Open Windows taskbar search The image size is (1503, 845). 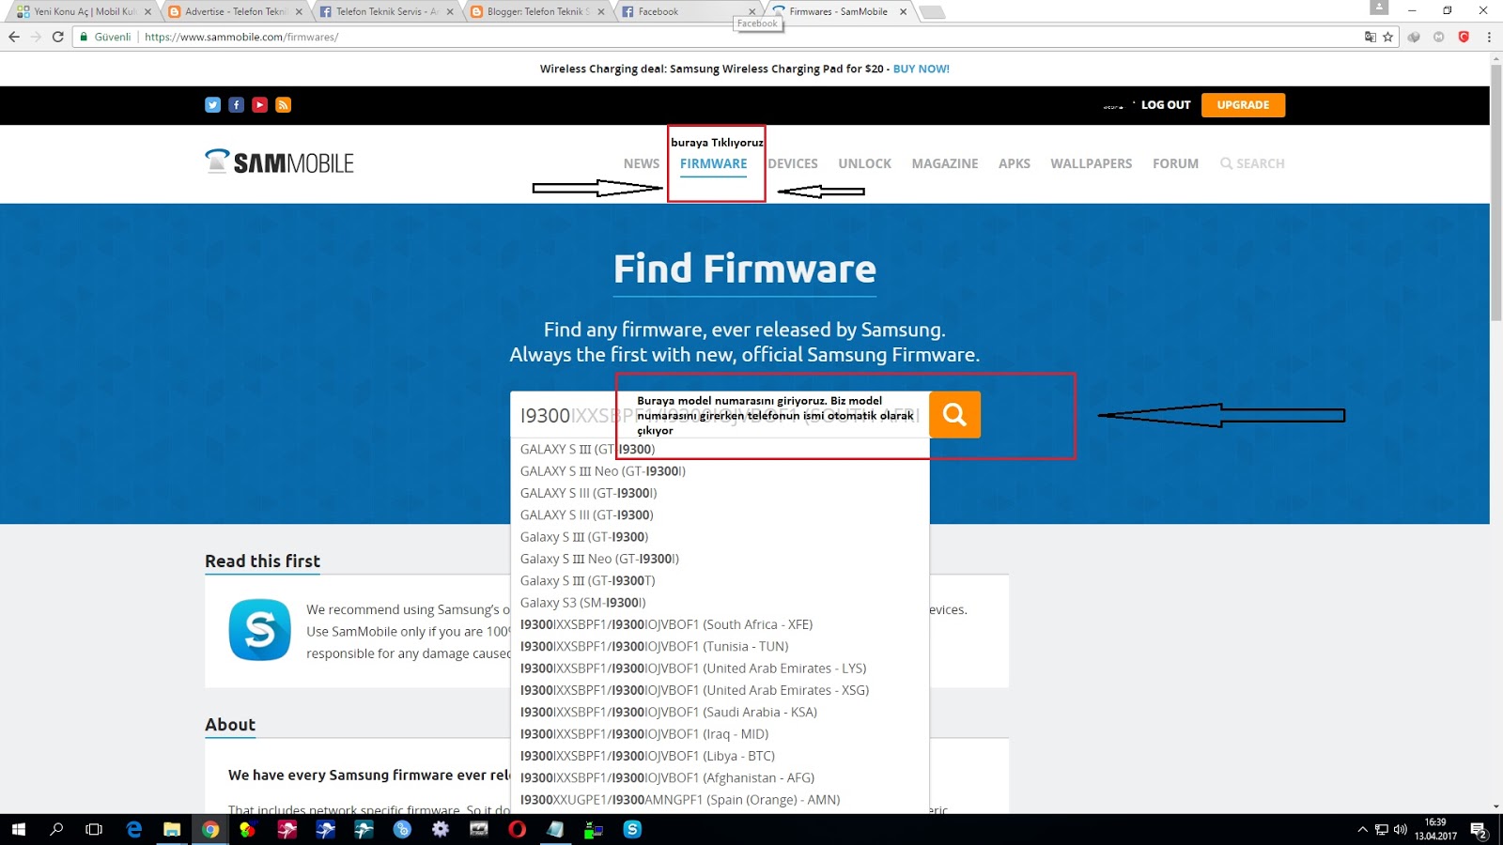(56, 829)
